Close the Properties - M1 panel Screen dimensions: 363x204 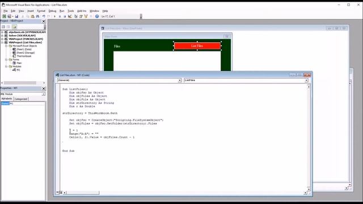click(x=44, y=88)
